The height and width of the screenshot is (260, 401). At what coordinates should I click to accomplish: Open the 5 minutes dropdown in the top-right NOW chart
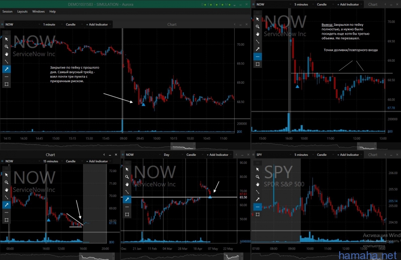tap(303, 4)
